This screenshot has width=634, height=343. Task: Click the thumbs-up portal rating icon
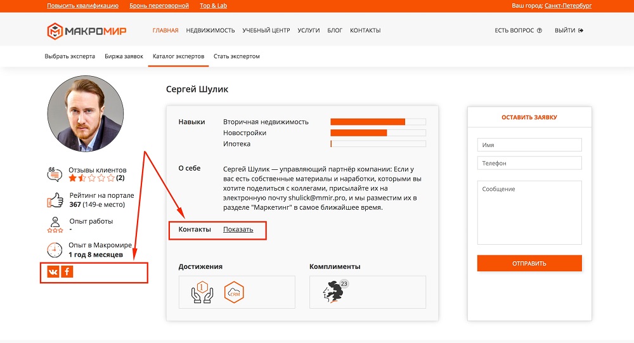(x=55, y=200)
